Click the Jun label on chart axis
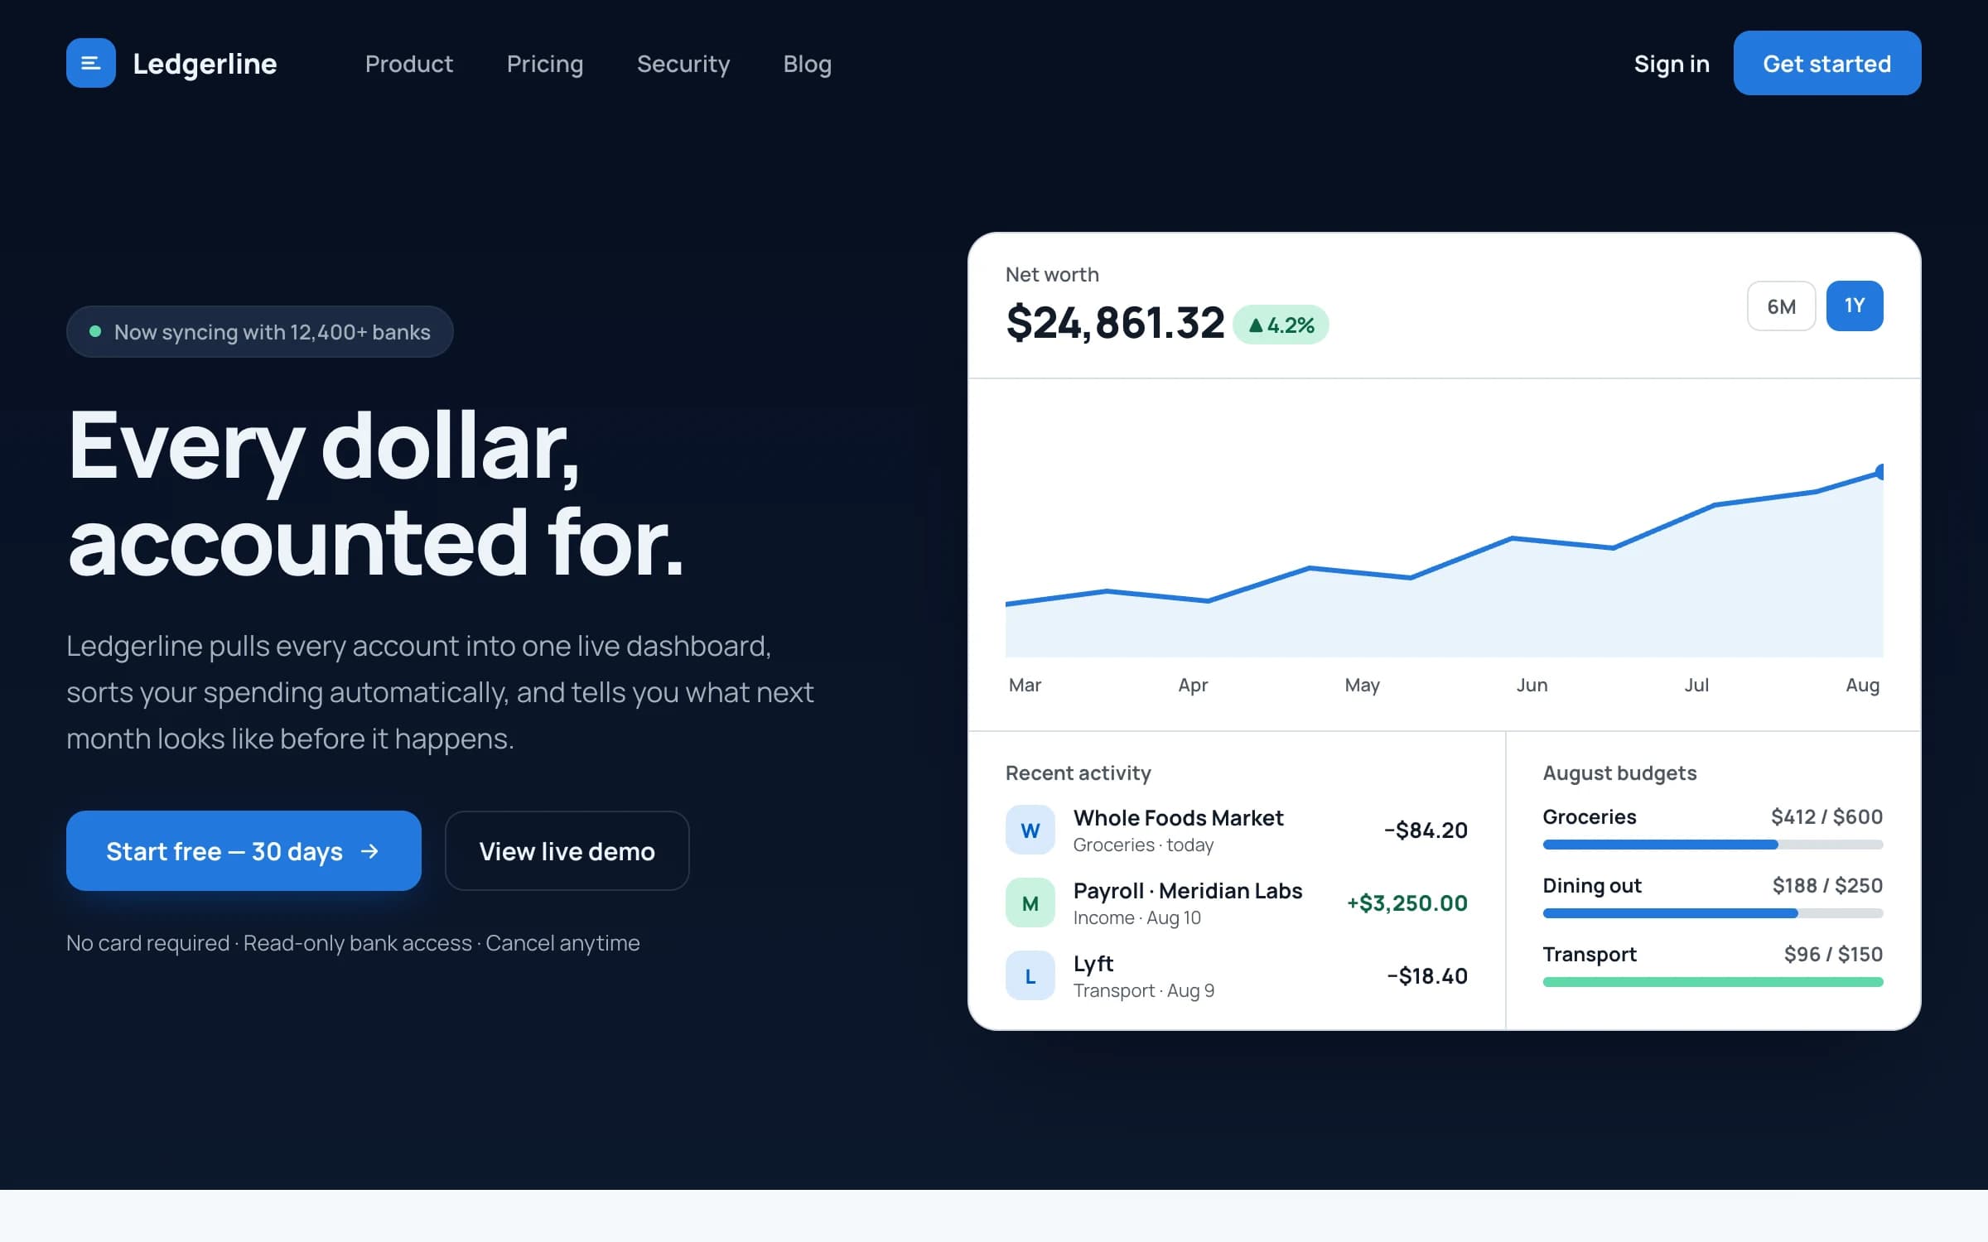The image size is (1988, 1242). [1532, 686]
